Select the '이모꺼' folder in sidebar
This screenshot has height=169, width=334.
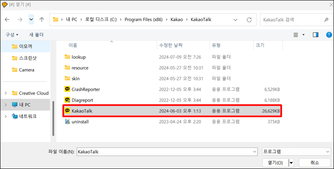25,46
